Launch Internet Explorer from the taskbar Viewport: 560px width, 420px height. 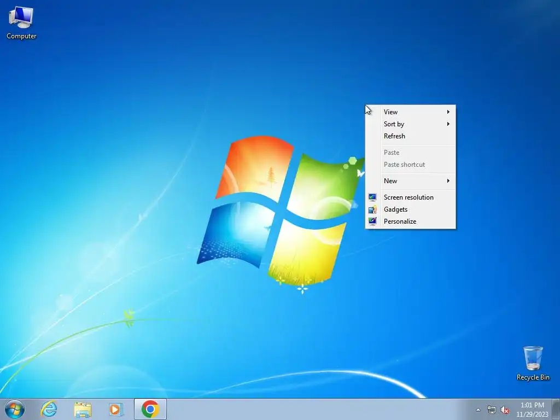[x=49, y=409]
